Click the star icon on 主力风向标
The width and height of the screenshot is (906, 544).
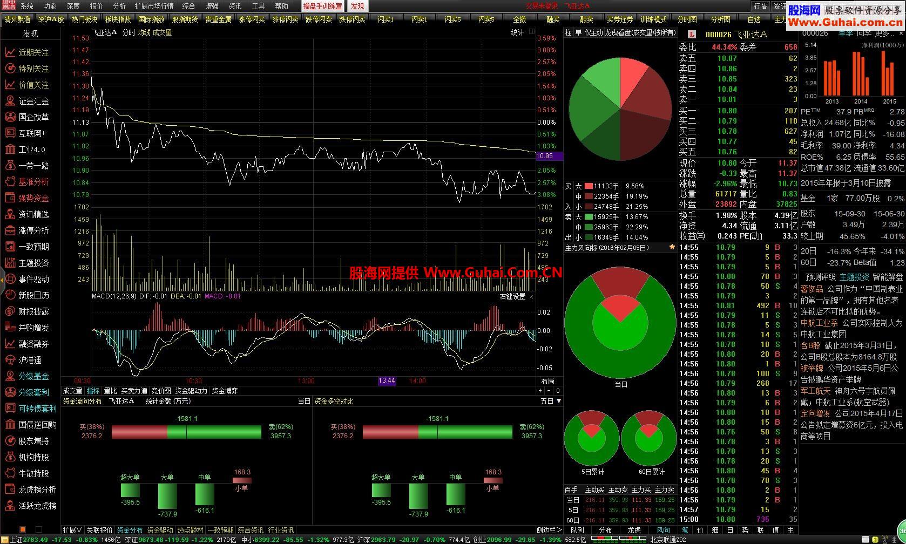click(x=672, y=247)
